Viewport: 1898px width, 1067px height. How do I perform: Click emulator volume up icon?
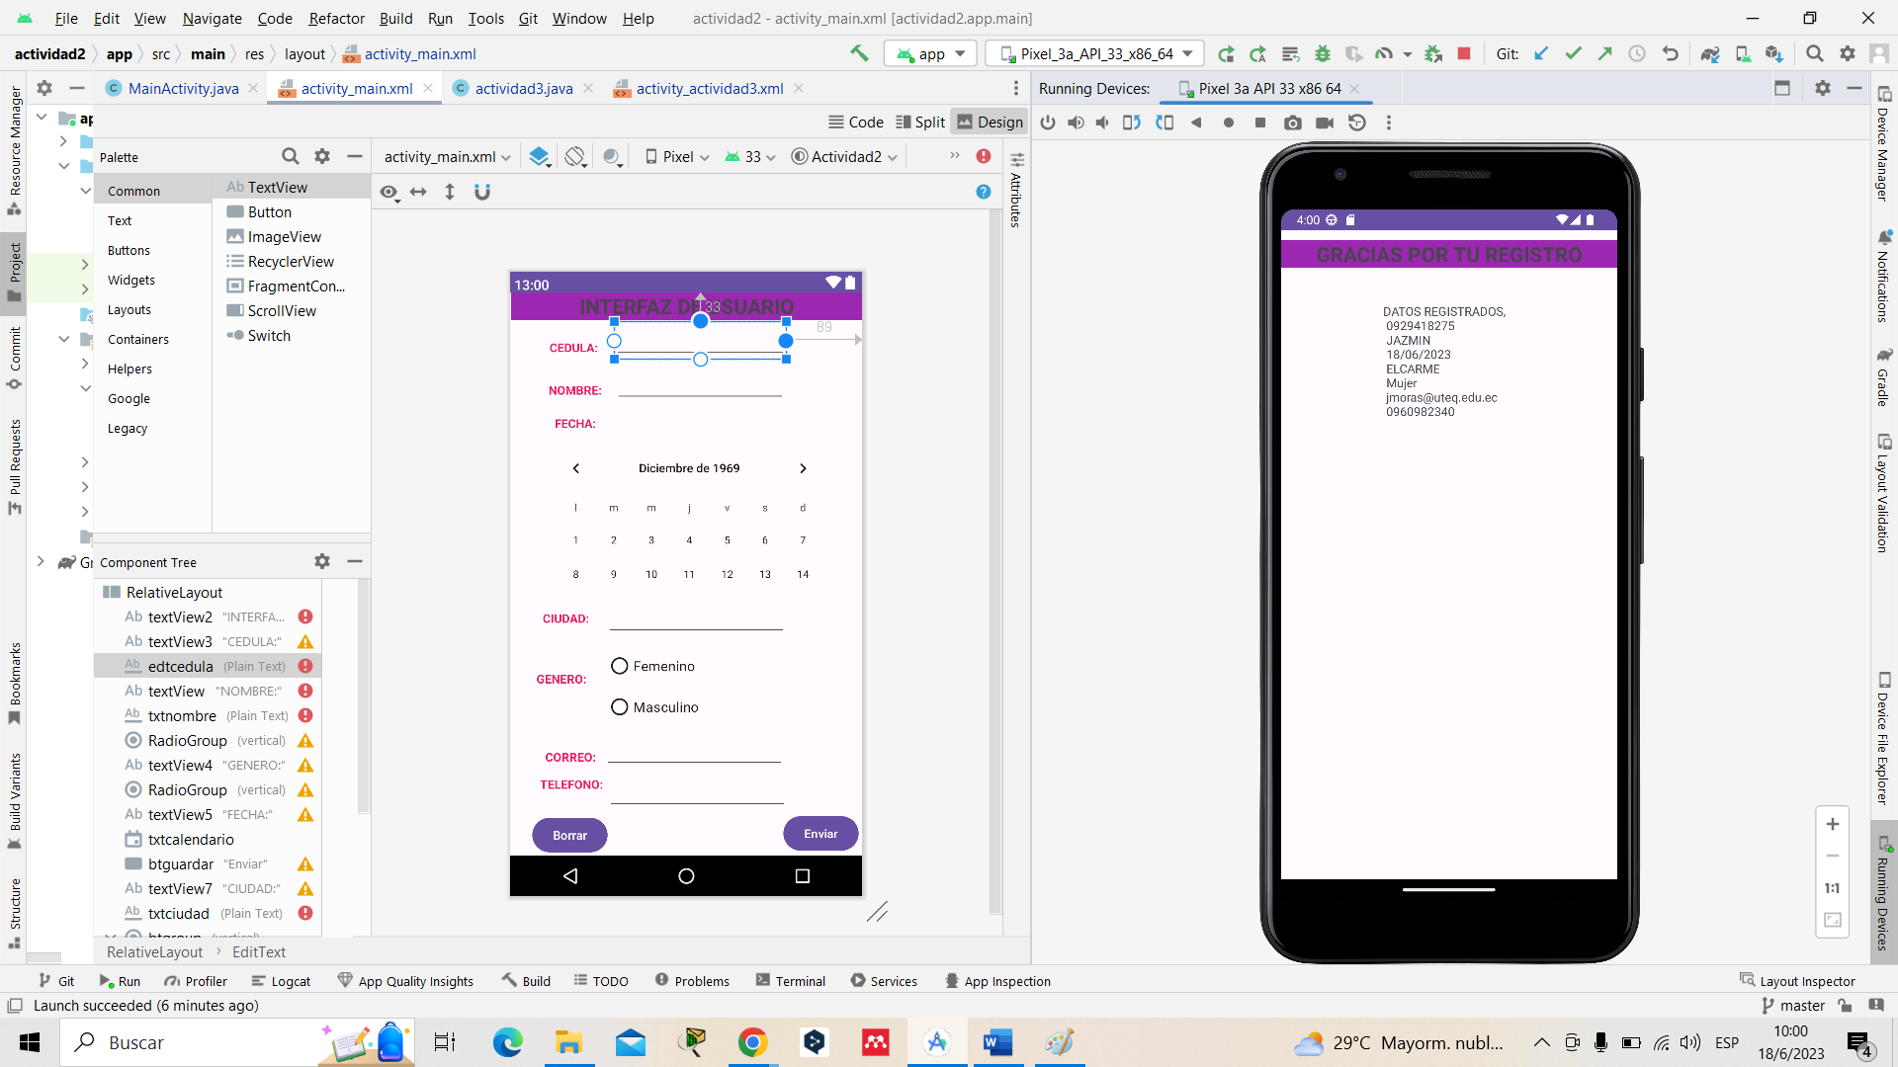click(x=1076, y=123)
